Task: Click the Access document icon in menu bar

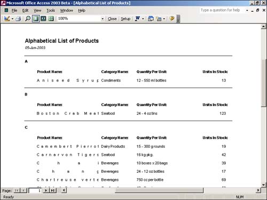Action: tap(6, 10)
